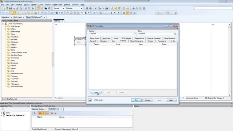The height and width of the screenshot is (131, 233).
Task: Open the Names display dropdown
Action: click(64, 8)
